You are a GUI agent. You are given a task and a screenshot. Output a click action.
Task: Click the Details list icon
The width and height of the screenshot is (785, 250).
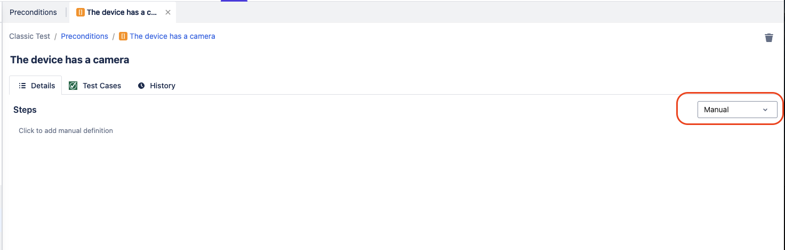pyautogui.click(x=22, y=86)
